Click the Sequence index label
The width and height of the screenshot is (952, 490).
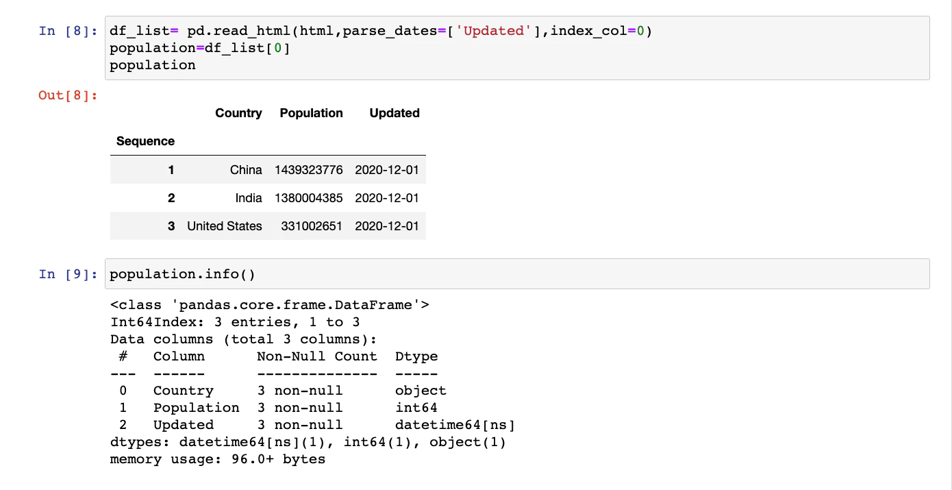[x=145, y=141]
